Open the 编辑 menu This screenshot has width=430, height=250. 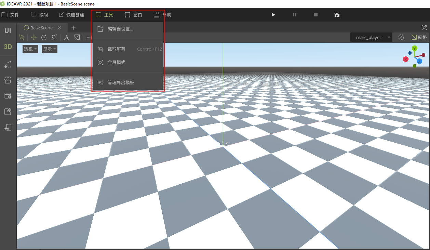[x=39, y=15]
